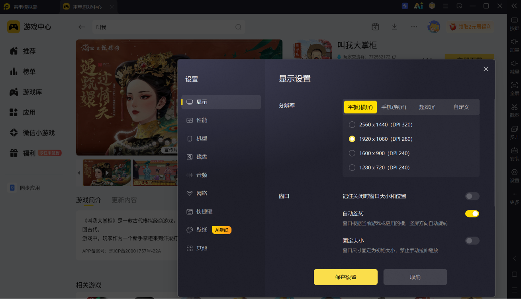Open the 自定义 resolution tab
521x299 pixels.
461,107
